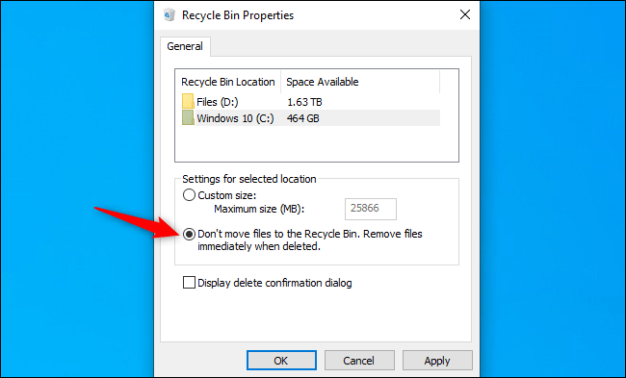Click the 1.63 TB space value
The image size is (626, 378).
point(304,102)
